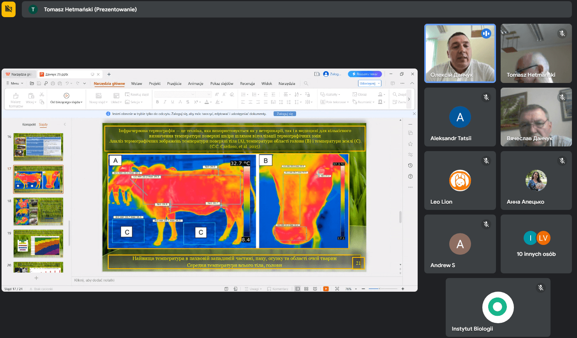
Task: Click the Obraz picture icon
Action: [355, 94]
